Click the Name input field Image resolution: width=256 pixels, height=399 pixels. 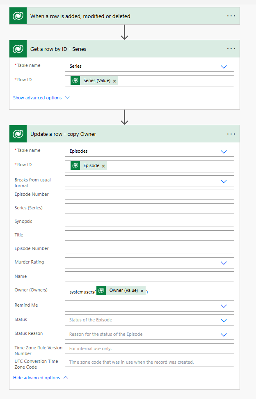tap(149, 277)
